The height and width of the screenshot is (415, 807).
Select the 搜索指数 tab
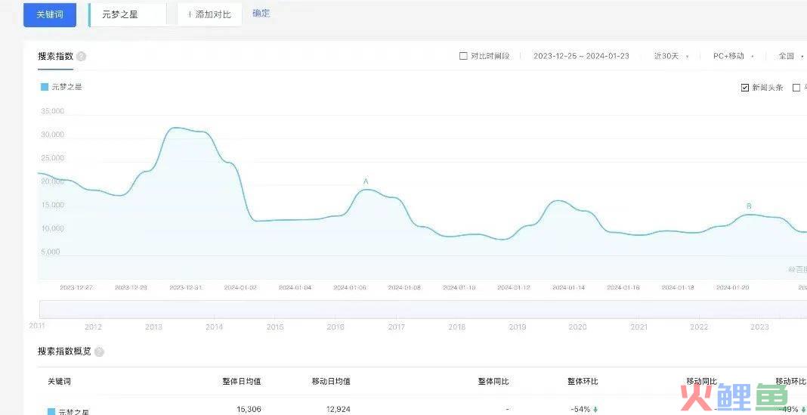56,56
